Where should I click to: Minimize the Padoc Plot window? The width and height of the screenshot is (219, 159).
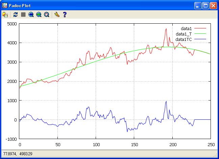[198, 5]
